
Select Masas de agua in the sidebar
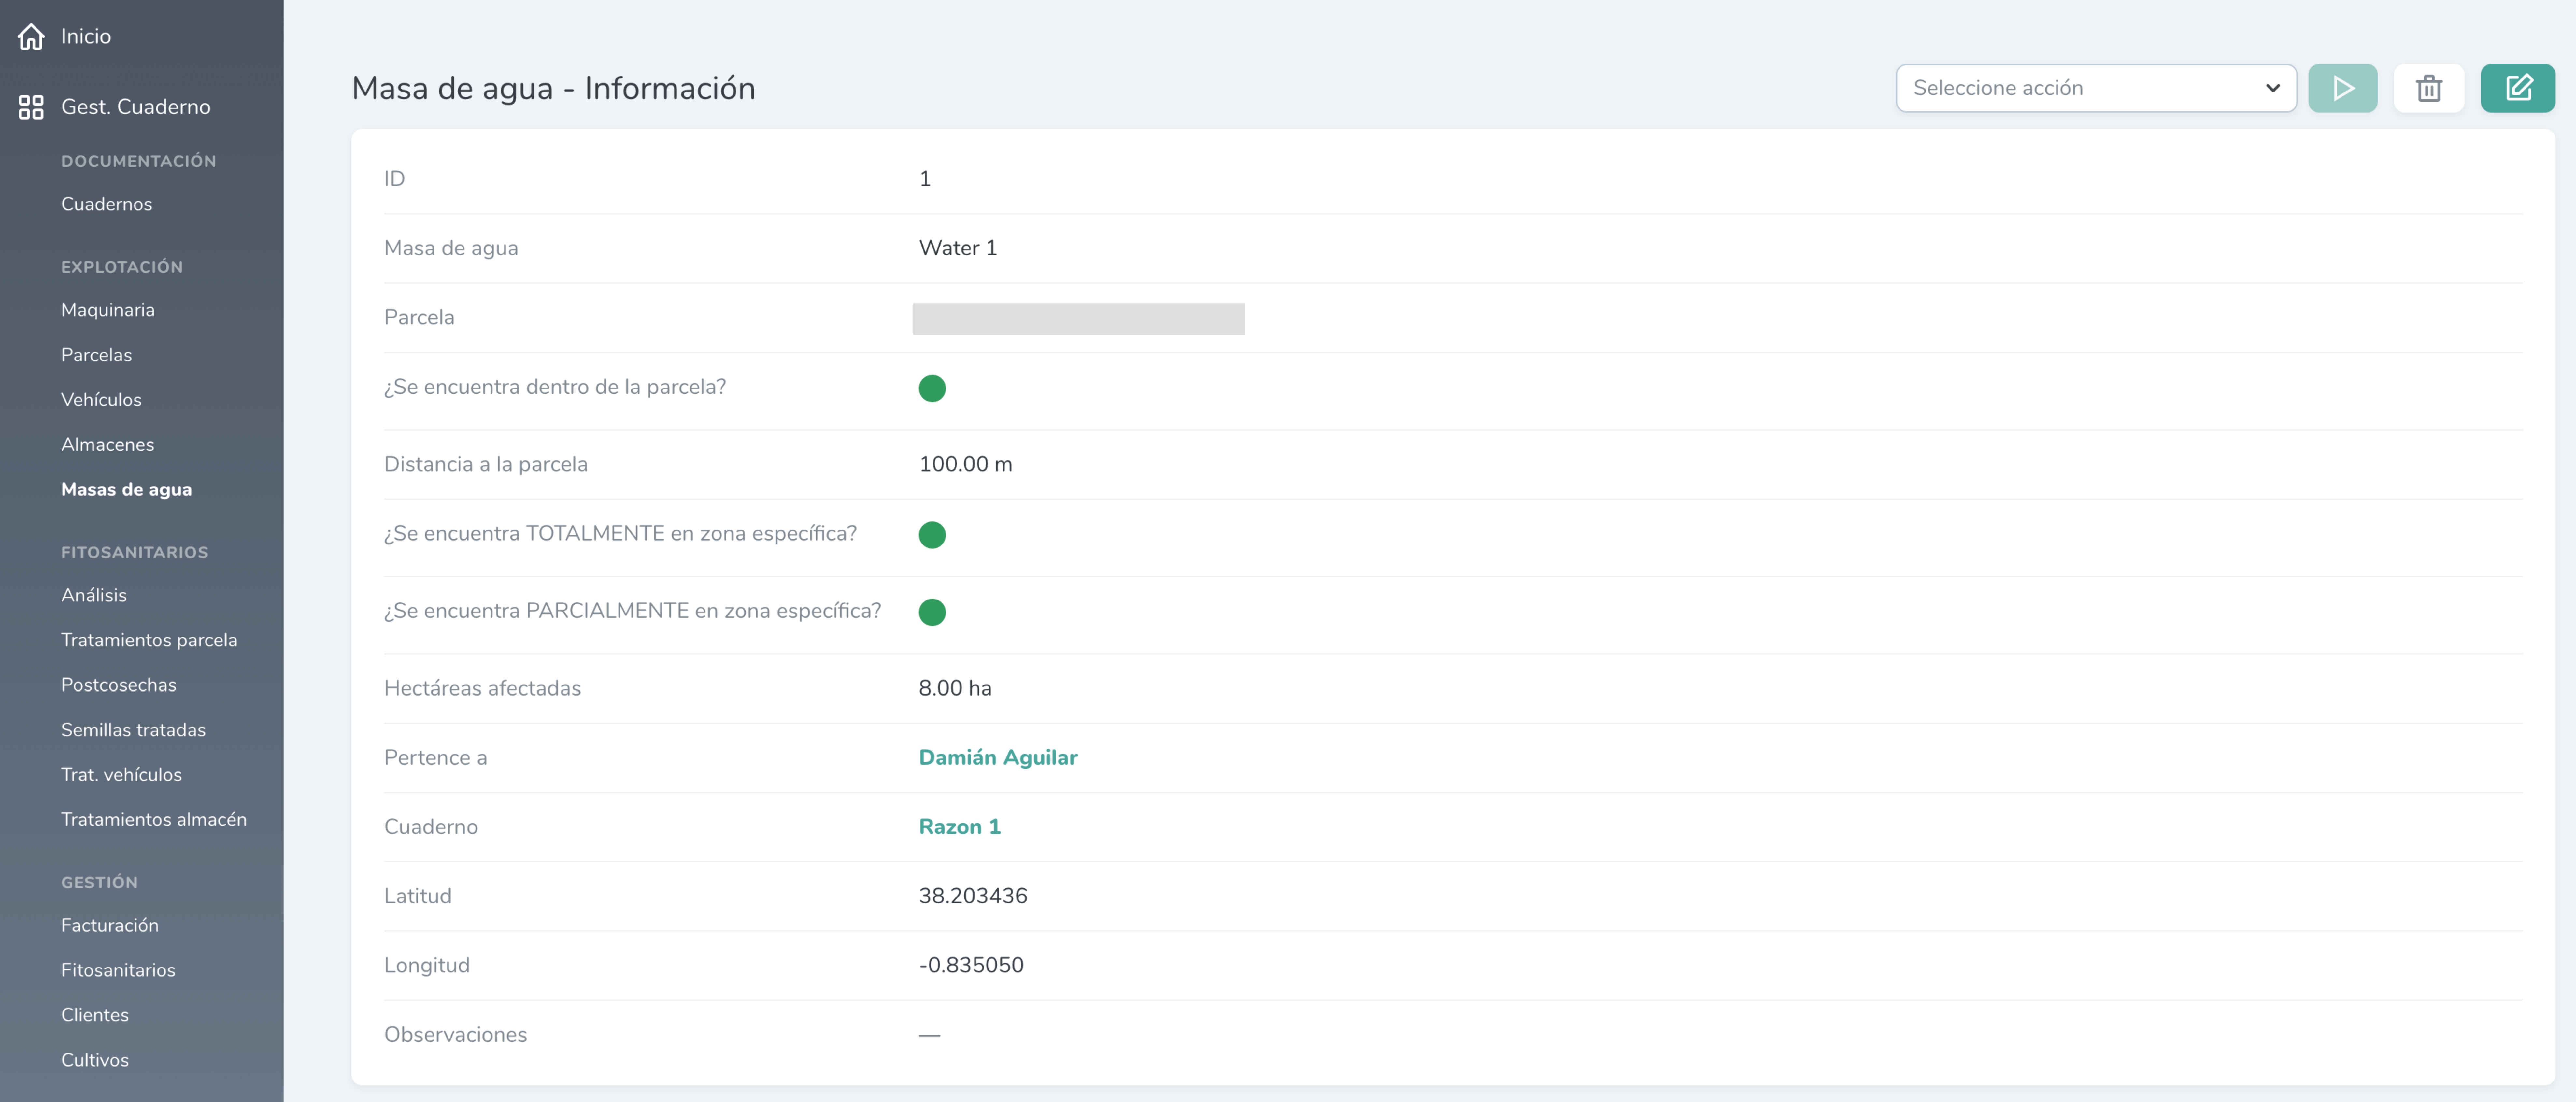(x=126, y=489)
